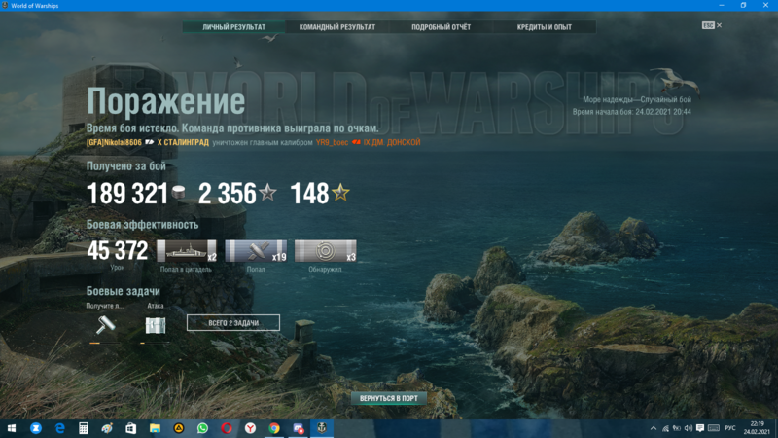Image resolution: width=778 pixels, height=438 pixels.
Task: Open WhatsApp from the taskbar
Action: (x=202, y=427)
